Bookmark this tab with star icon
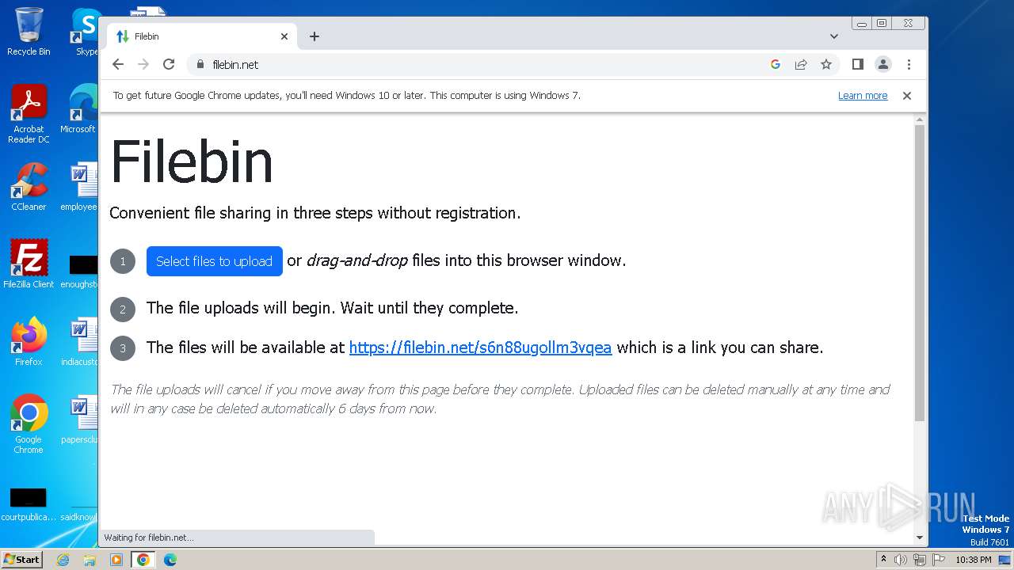This screenshot has width=1014, height=570. click(x=826, y=65)
